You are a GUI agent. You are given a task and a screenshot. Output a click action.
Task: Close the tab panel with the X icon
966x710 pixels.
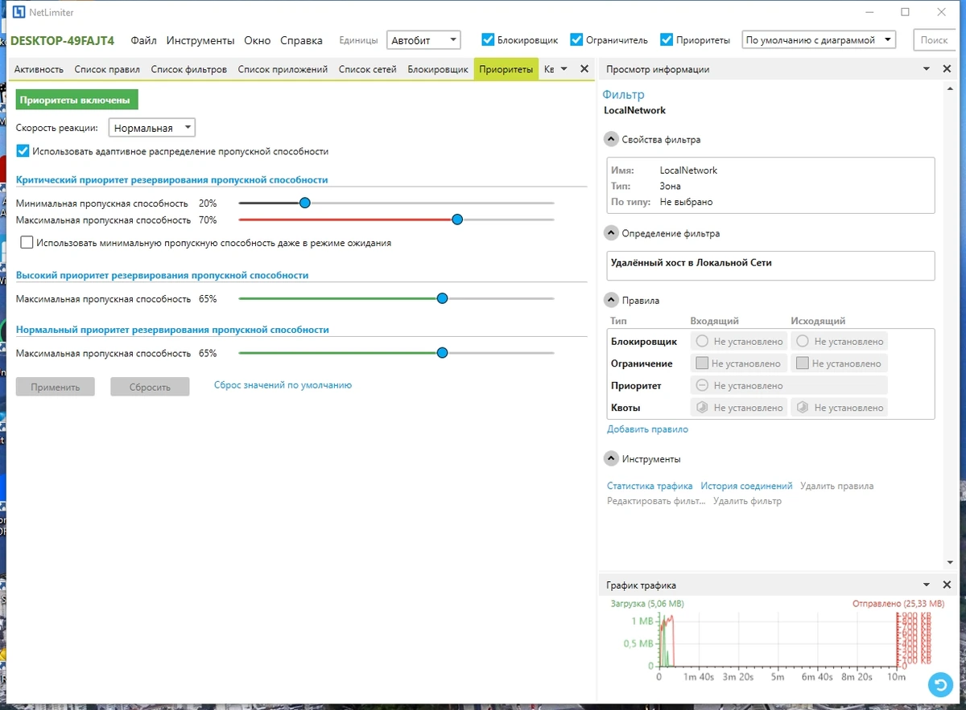(x=584, y=69)
